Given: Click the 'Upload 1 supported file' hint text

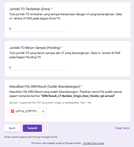Looking at the screenshot, I should pos(51,103).
